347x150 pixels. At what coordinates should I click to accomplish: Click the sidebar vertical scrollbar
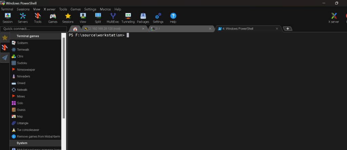pyautogui.click(x=64, y=78)
